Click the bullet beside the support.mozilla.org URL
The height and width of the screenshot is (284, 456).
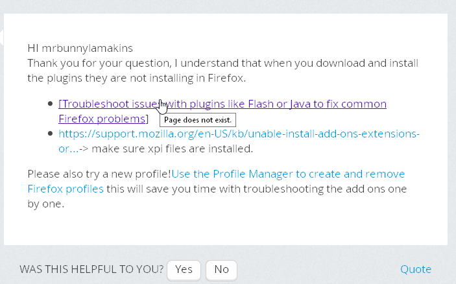(51, 134)
